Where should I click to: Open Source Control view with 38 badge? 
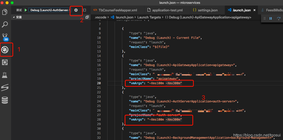5,37
